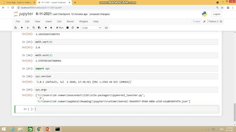Click output value 3.141592653589793
The image size is (236, 132).
(48, 34)
